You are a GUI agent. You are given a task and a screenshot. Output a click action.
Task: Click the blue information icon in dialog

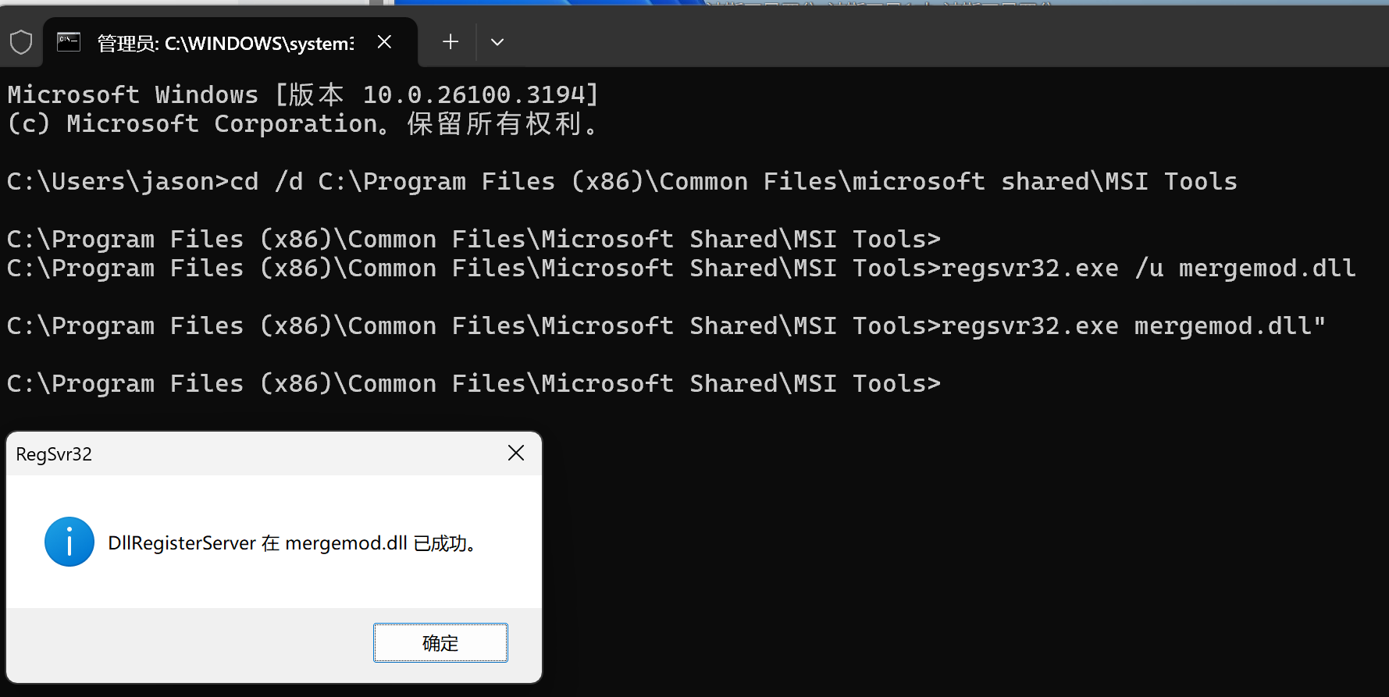tap(69, 542)
